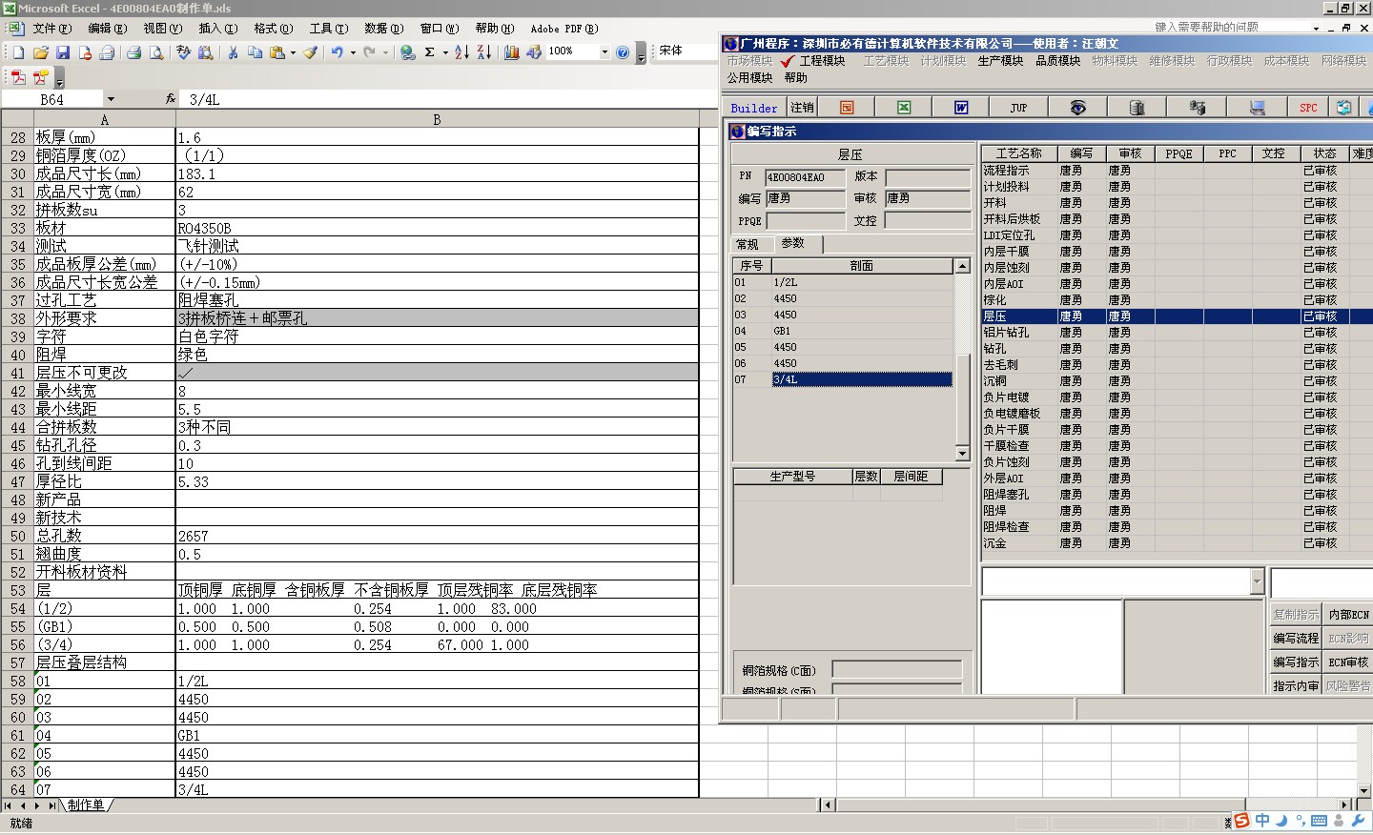Click the Copy icon in Excel toolbar
Screen dimensions: 1373x835
pyautogui.click(x=255, y=52)
